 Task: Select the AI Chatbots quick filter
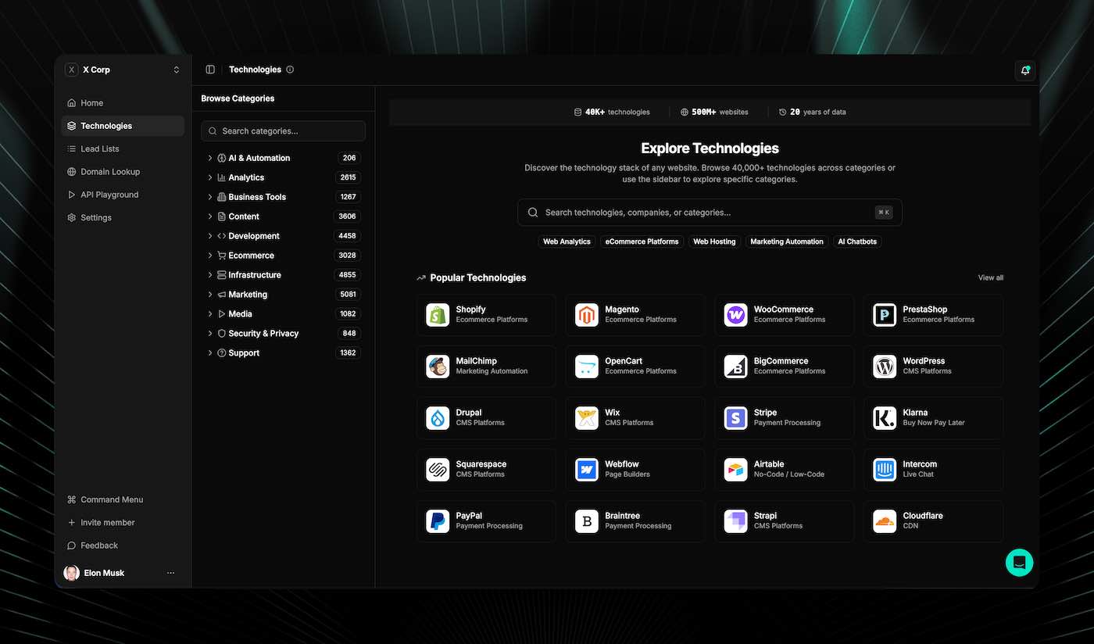point(857,241)
